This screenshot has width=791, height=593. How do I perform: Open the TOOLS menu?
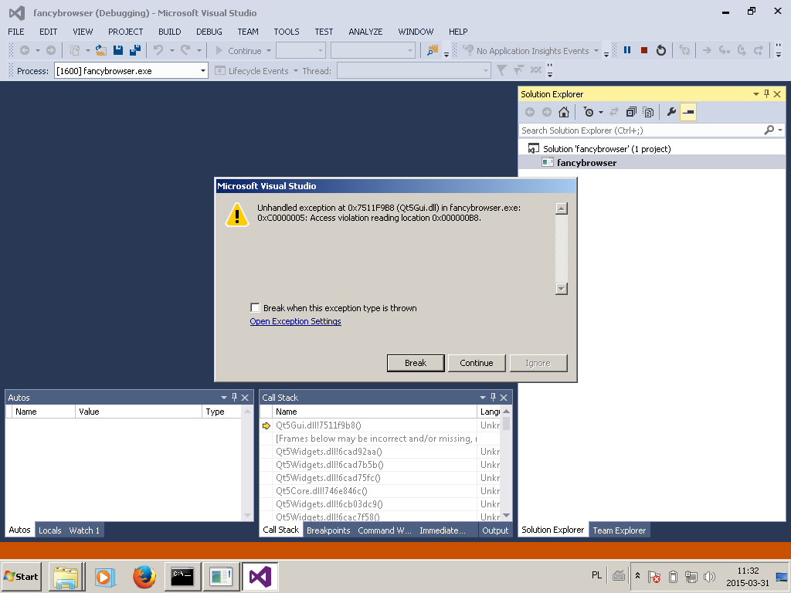(x=287, y=31)
